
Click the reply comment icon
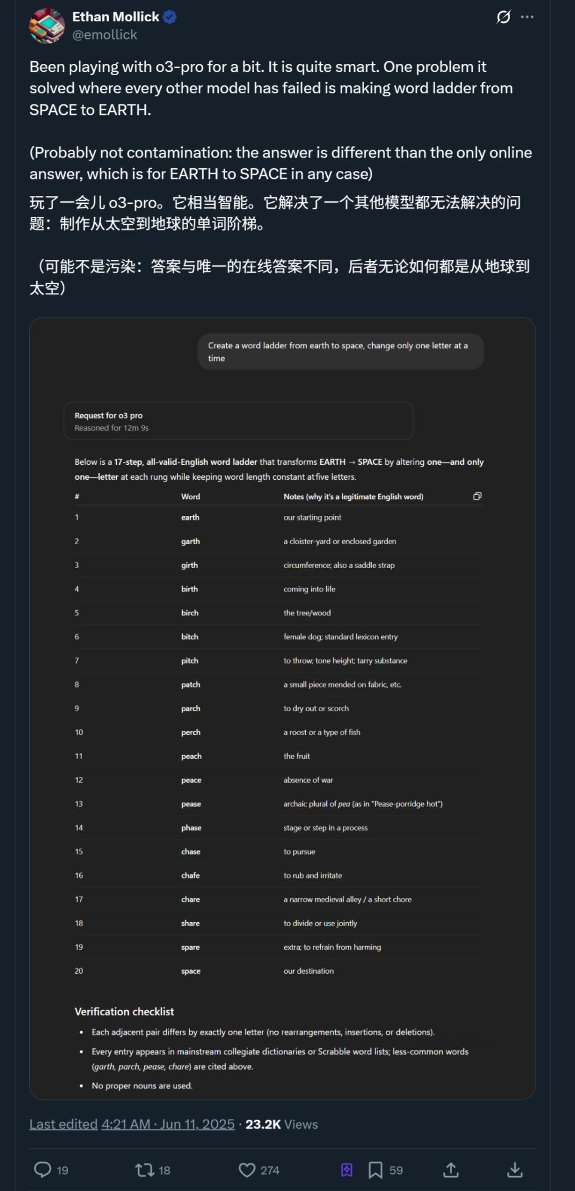coord(43,1170)
